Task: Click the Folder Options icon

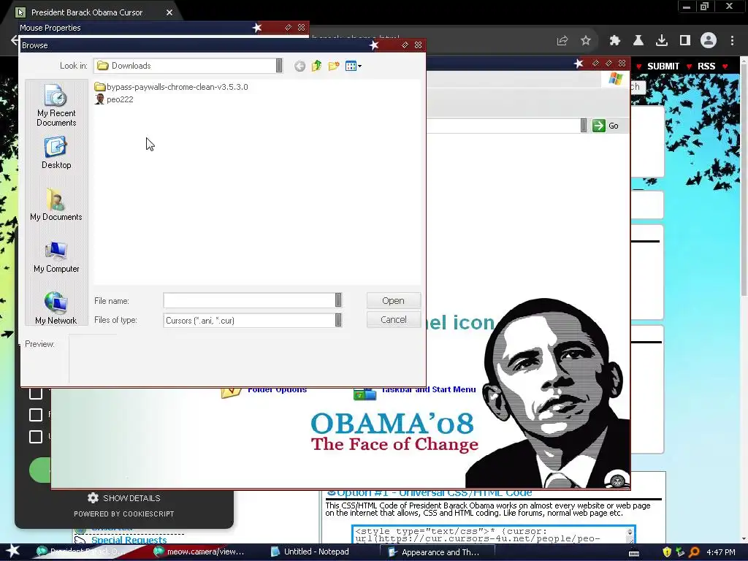Action: 231,392
